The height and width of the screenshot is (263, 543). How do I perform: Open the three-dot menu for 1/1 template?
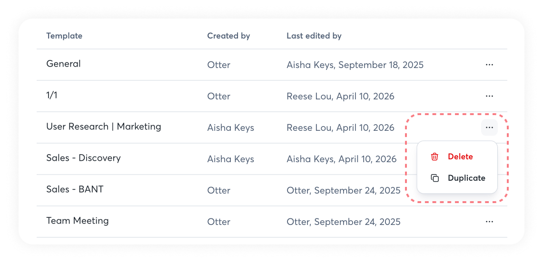click(489, 96)
